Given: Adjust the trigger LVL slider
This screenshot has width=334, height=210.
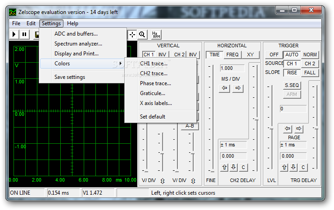Looking at the screenshot, I should coord(271,128).
